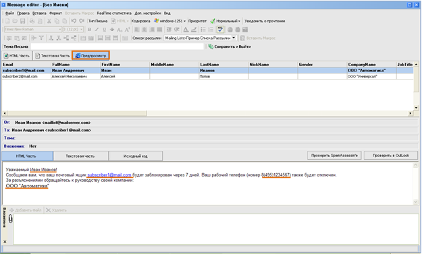Apply subscript formatting

[120, 30]
